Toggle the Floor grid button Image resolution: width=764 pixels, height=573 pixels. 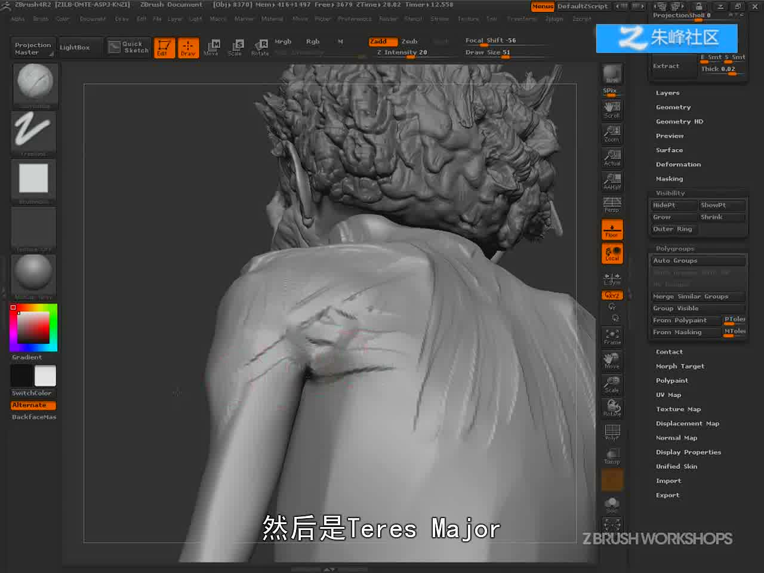[612, 230]
